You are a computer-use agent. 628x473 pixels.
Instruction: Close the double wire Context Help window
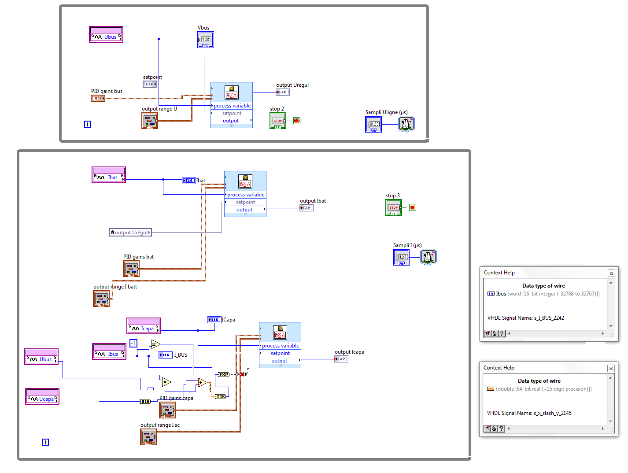tap(611, 368)
